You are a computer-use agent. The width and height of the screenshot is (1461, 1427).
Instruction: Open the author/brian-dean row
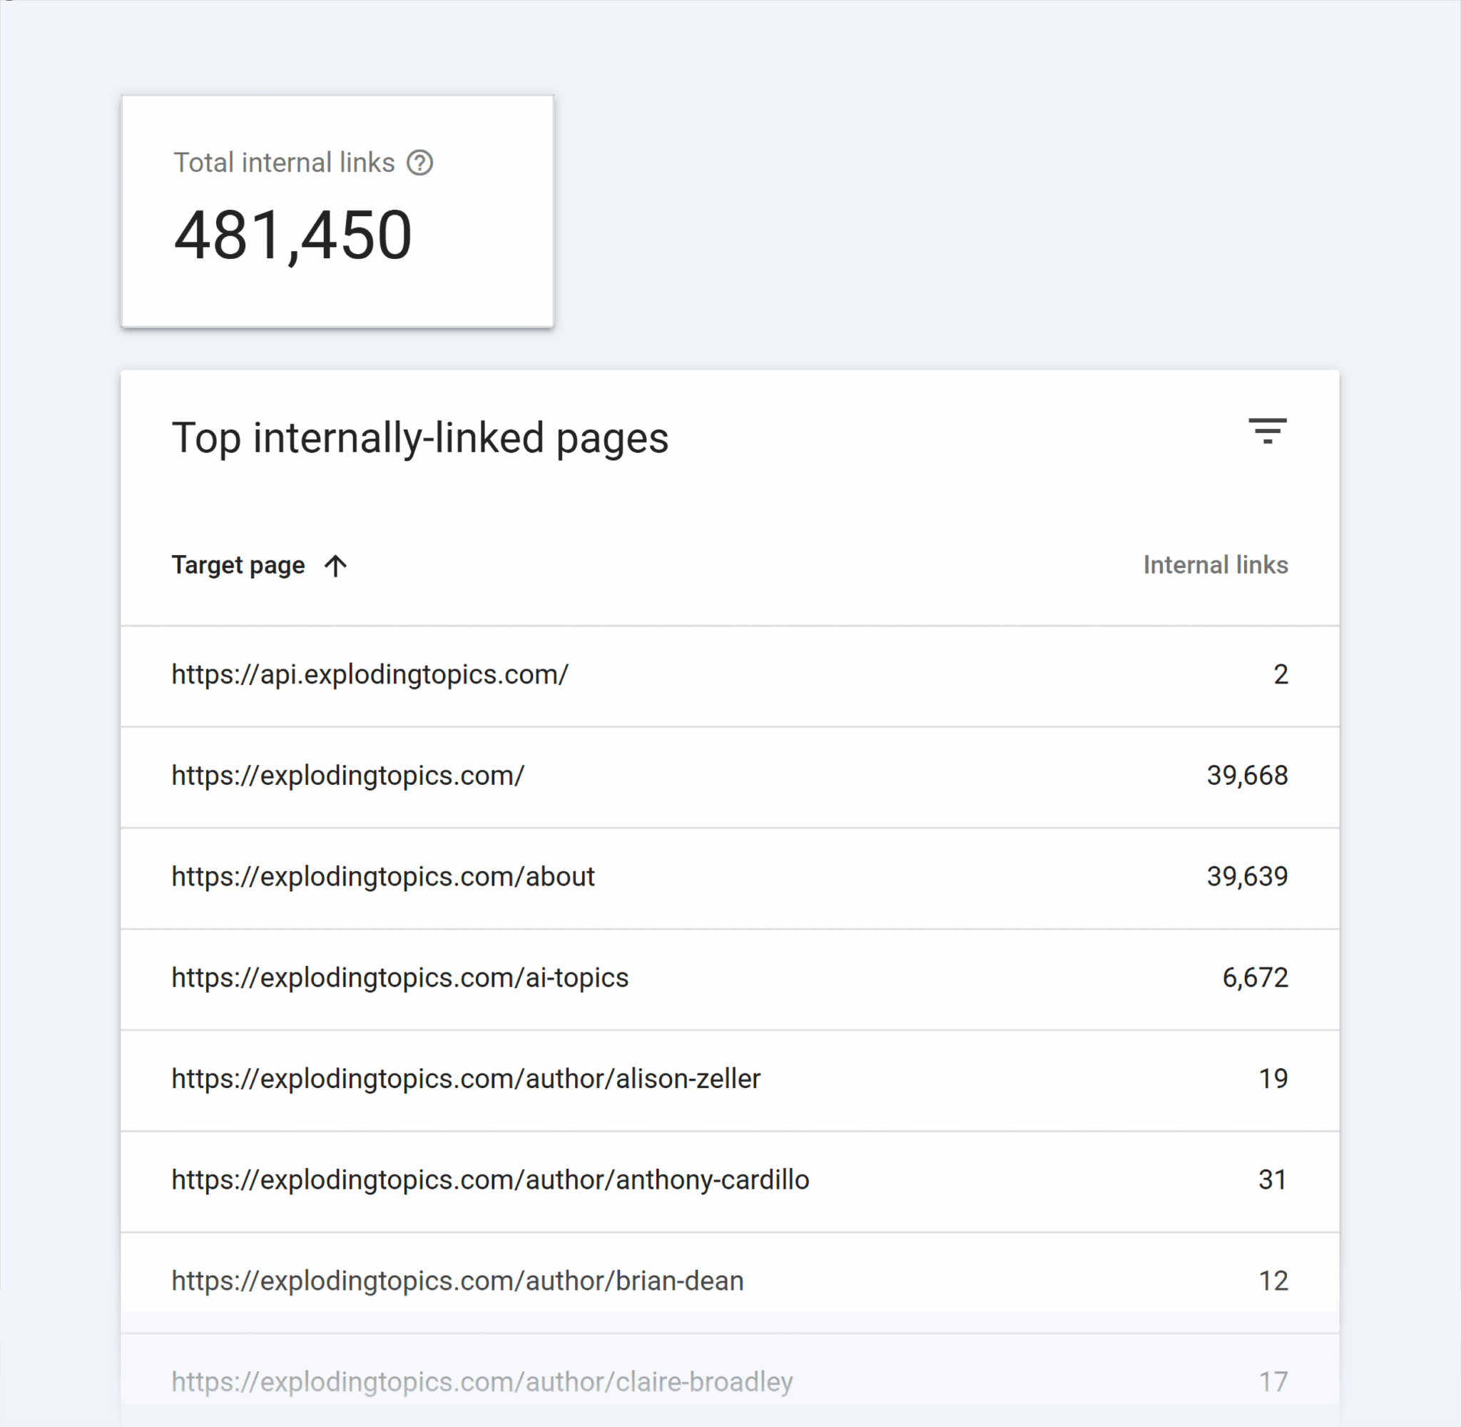click(x=730, y=1282)
